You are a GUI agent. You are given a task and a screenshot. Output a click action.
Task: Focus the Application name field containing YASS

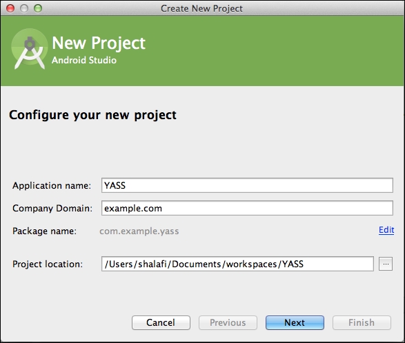coord(247,185)
